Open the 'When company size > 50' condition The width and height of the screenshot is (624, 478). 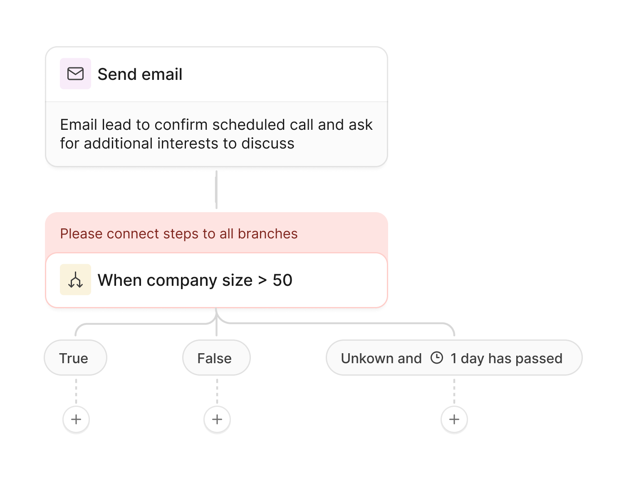click(x=195, y=280)
